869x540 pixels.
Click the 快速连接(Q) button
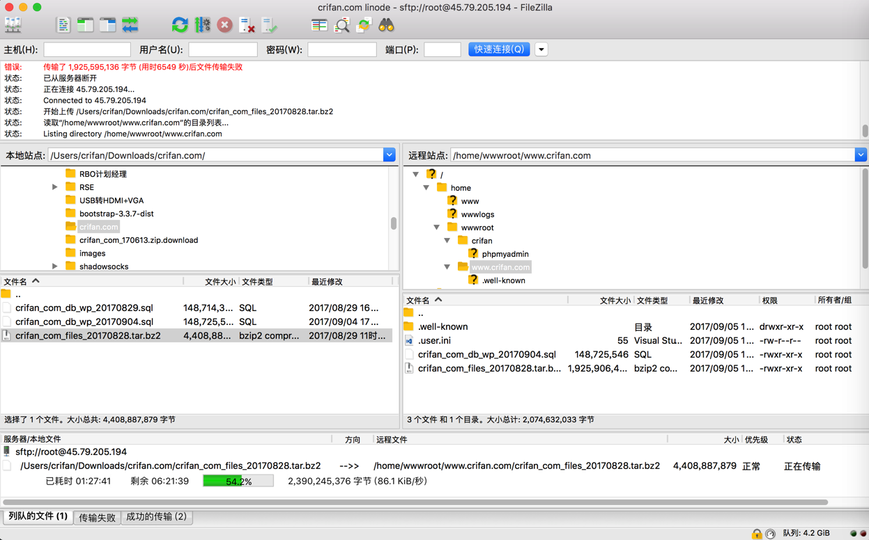[x=499, y=49]
